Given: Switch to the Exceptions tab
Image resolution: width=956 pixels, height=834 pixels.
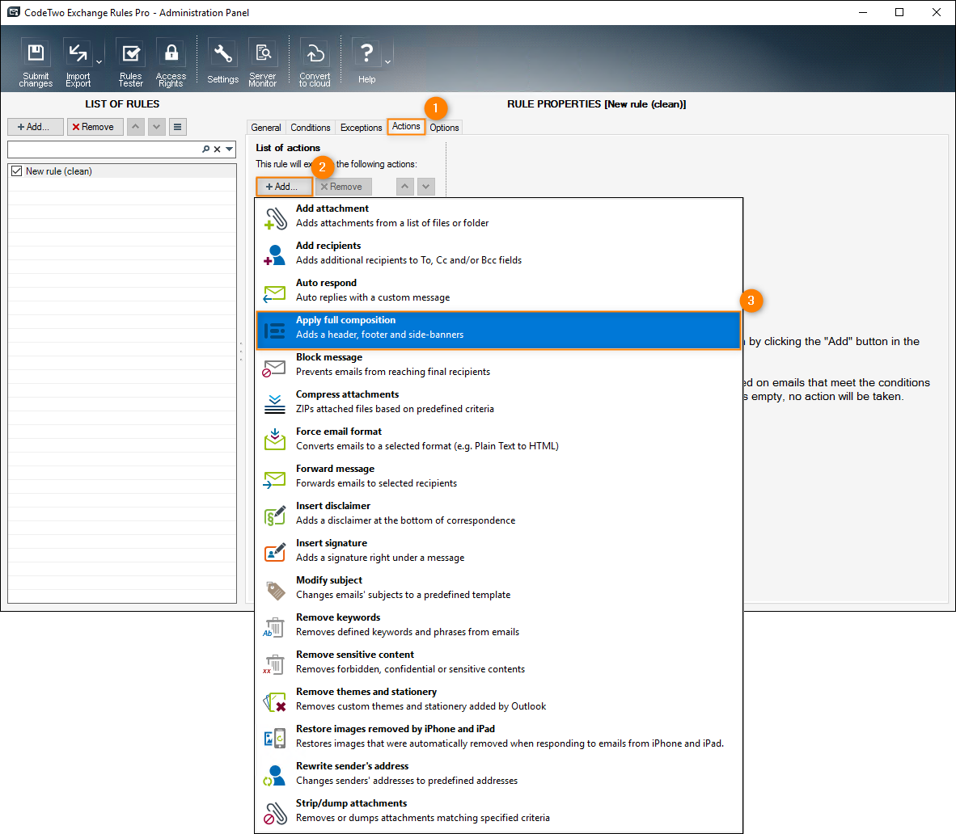Looking at the screenshot, I should pyautogui.click(x=361, y=128).
